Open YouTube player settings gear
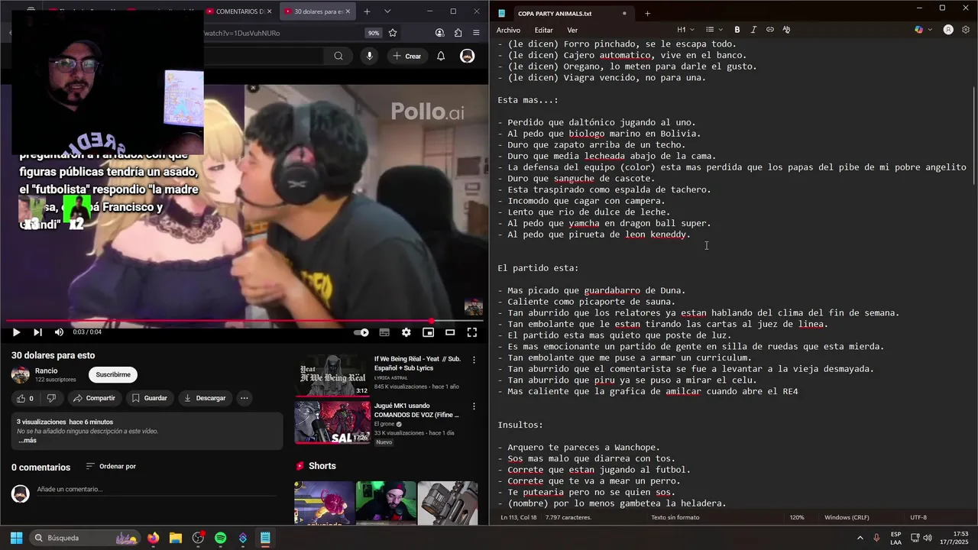 [x=406, y=332]
